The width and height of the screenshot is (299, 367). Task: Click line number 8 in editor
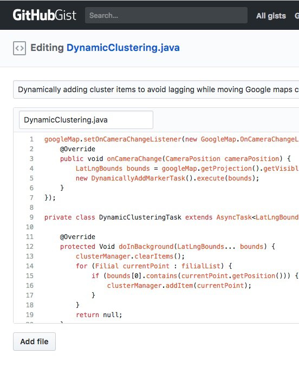(x=31, y=208)
